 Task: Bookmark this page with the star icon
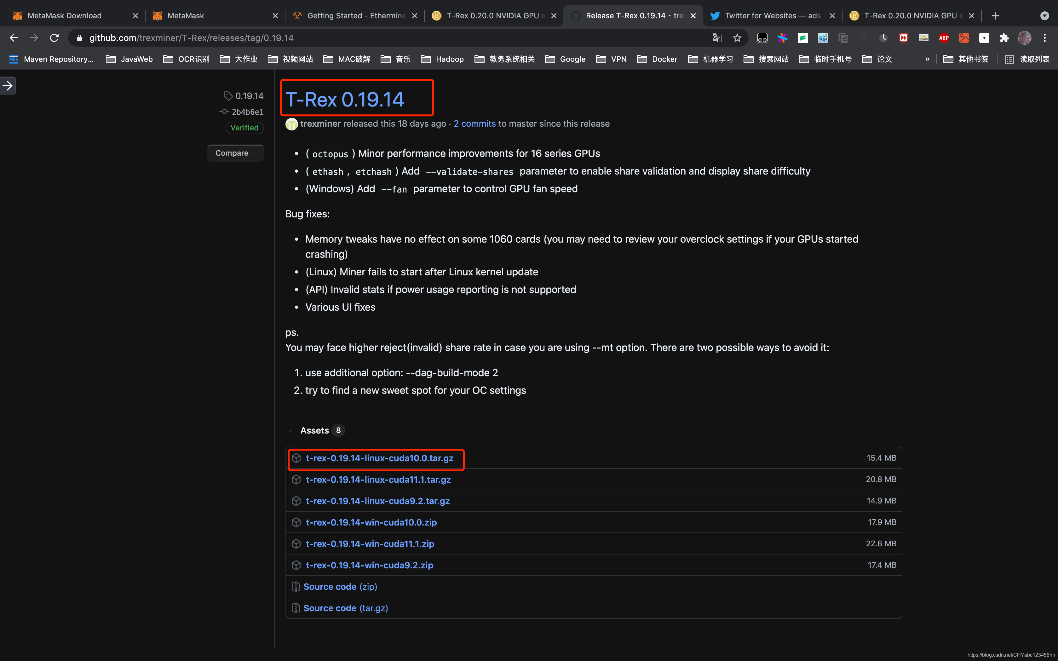737,38
